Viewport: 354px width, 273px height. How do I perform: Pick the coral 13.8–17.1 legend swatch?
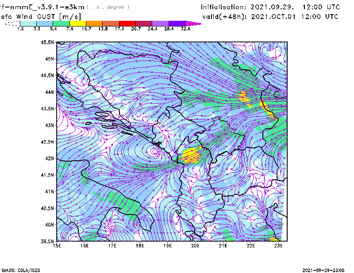click(x=111, y=23)
